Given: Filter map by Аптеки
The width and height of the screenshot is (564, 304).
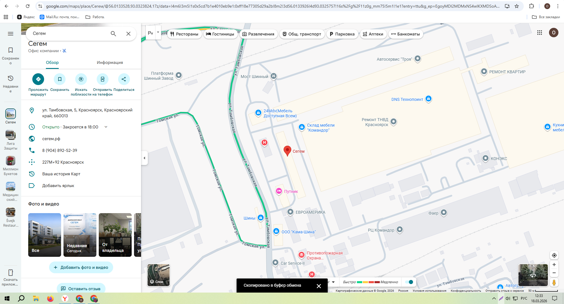Looking at the screenshot, I should coord(373,34).
